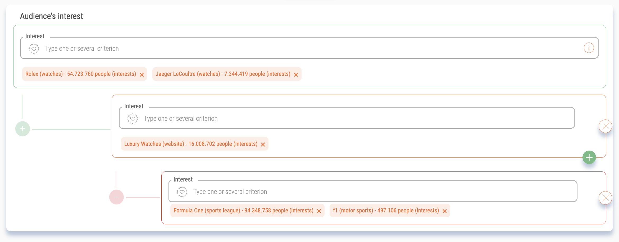Select the Rolex (watches) tag text
Viewport: 619px width, 242px height.
click(81, 74)
